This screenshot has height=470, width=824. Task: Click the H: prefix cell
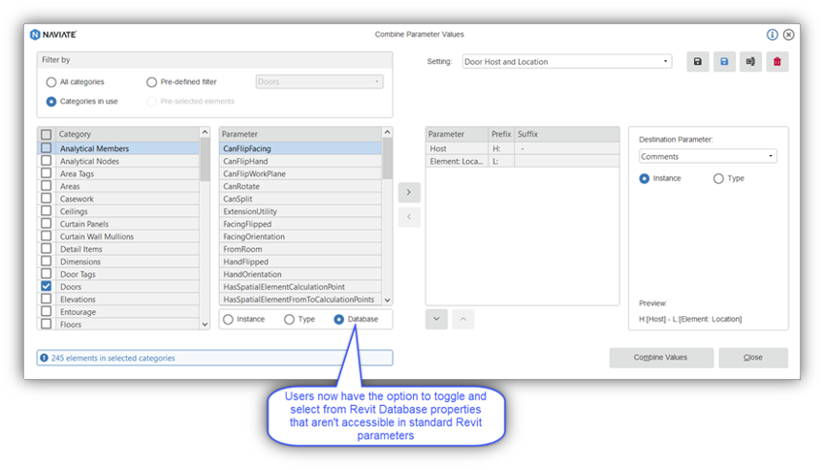click(x=501, y=148)
